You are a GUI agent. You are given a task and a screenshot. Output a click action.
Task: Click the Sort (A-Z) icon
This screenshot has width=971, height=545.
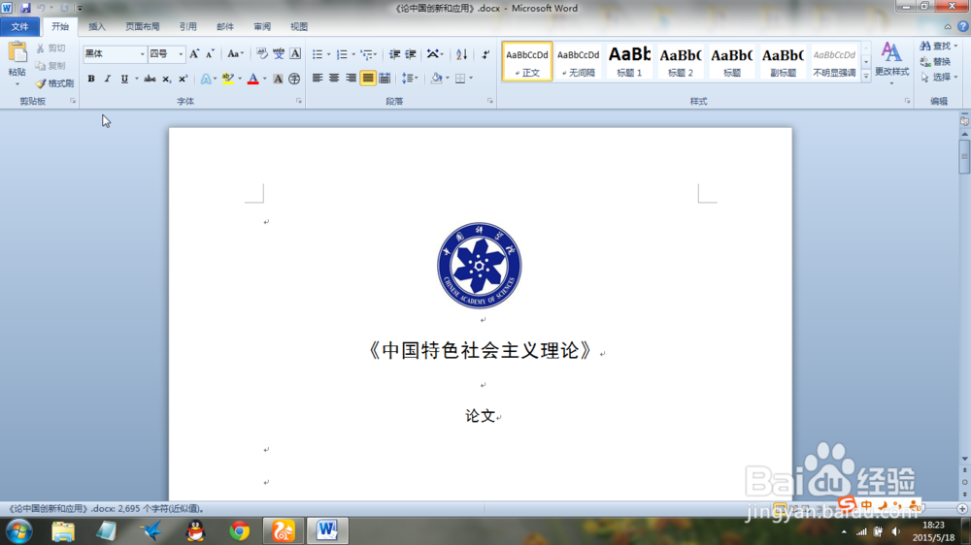point(461,54)
